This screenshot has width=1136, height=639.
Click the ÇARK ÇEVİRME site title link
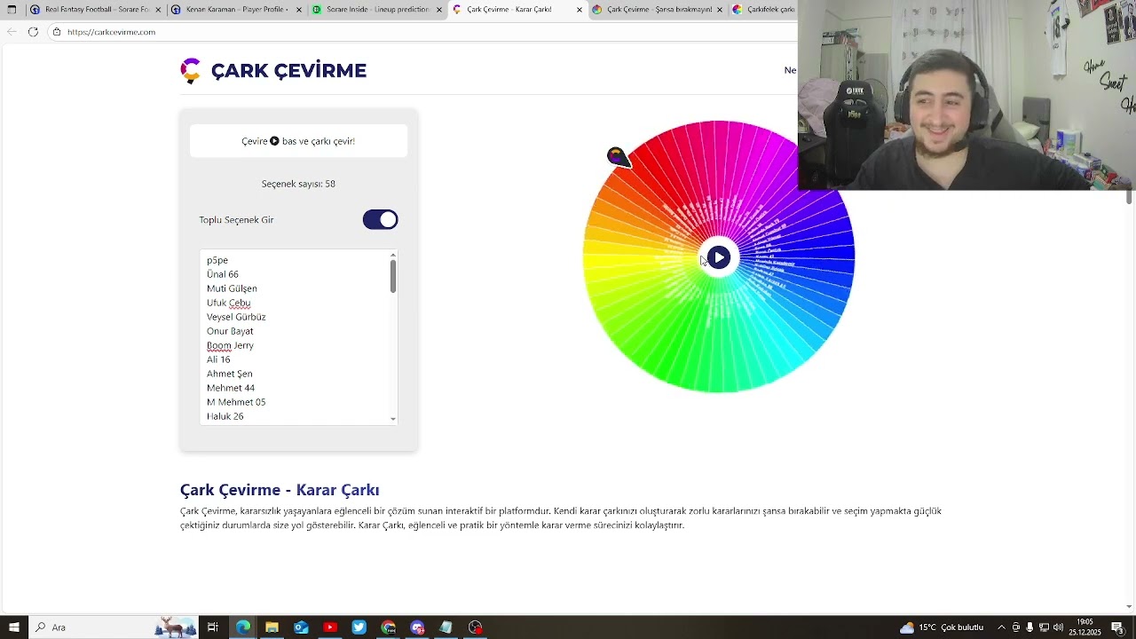point(288,71)
